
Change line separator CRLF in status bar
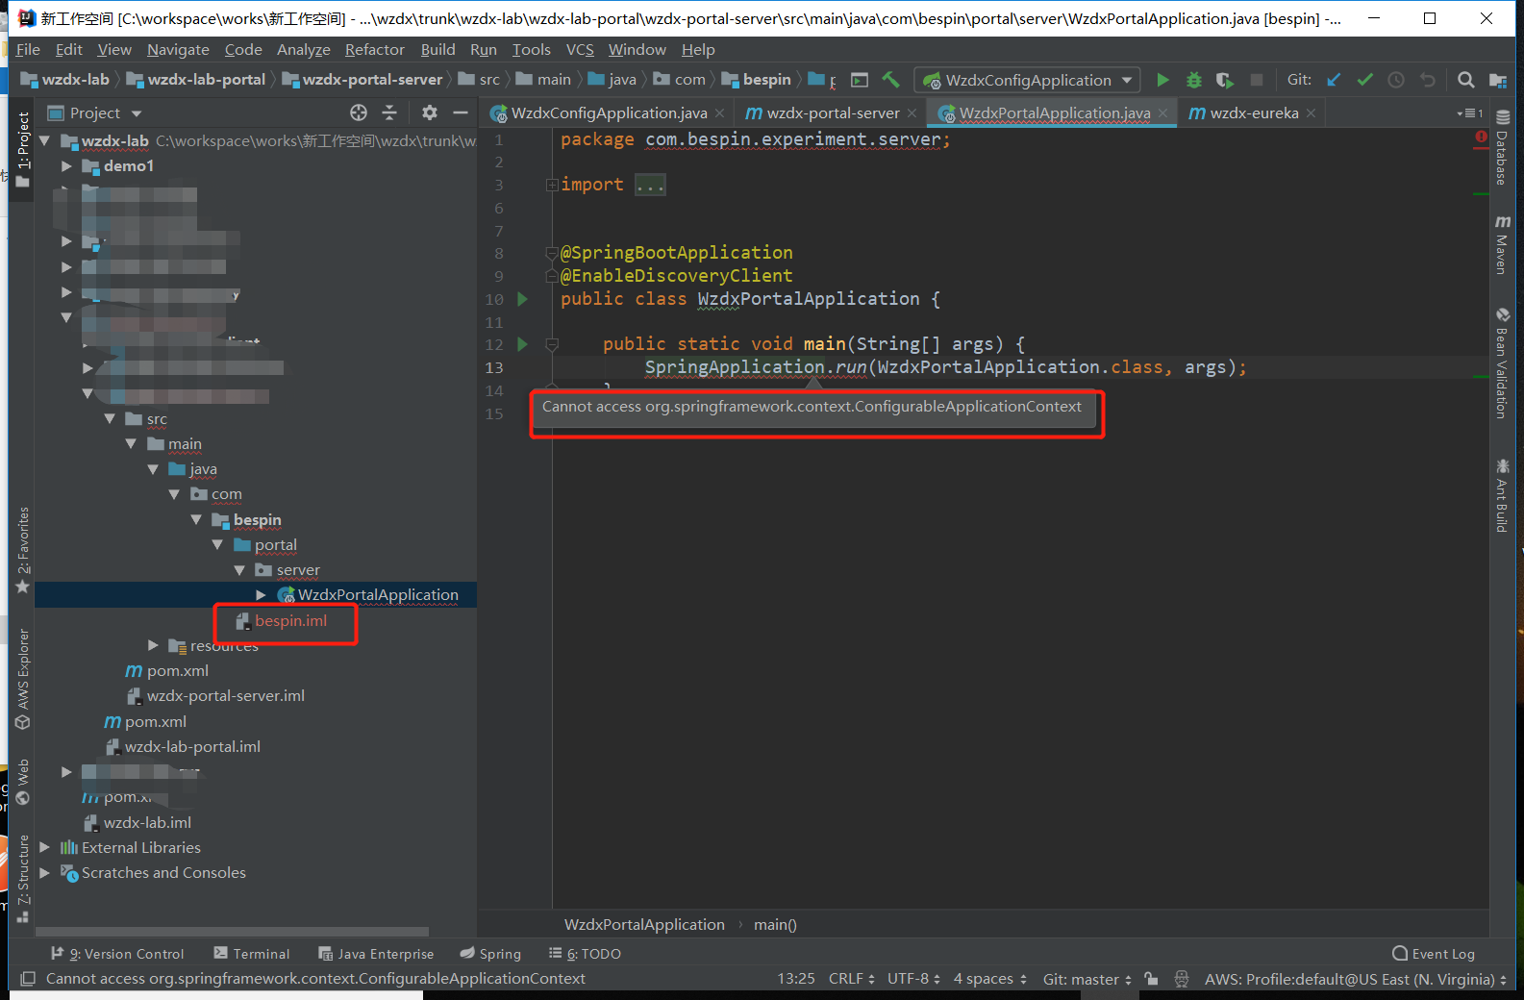click(x=851, y=979)
